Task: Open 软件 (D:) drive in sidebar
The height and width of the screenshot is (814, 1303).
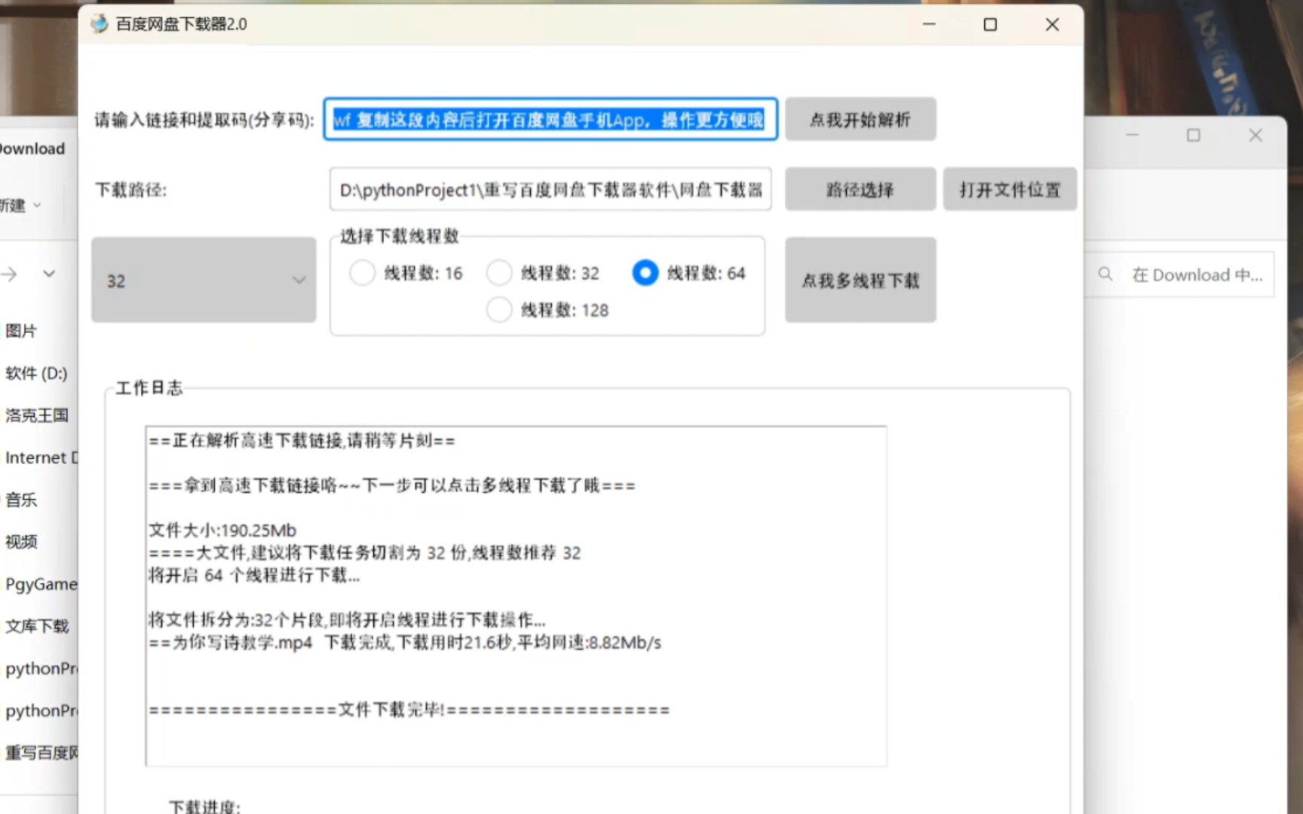Action: click(36, 373)
